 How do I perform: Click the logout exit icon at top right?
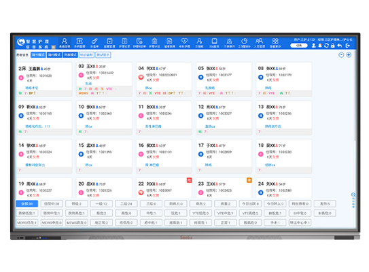pyautogui.click(x=348, y=46)
